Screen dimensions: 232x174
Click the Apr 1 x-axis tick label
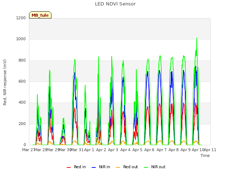point(89,150)
